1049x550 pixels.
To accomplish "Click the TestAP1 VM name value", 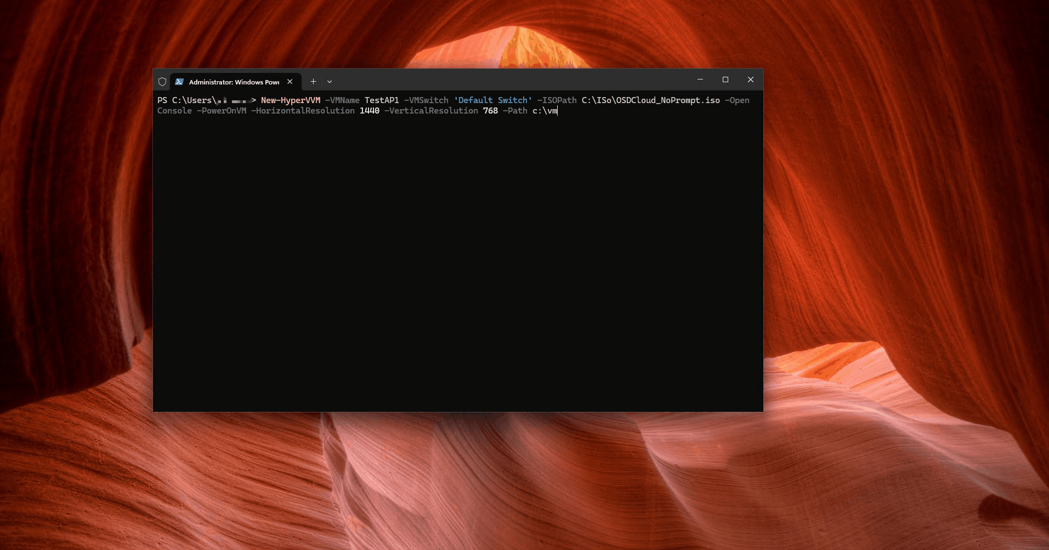I will [x=382, y=100].
